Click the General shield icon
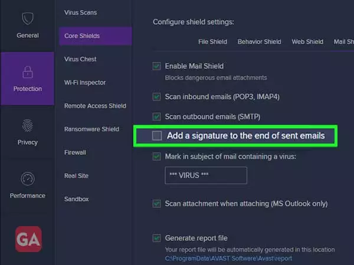Image resolution: width=354 pixels, height=265 pixels. tap(28, 18)
